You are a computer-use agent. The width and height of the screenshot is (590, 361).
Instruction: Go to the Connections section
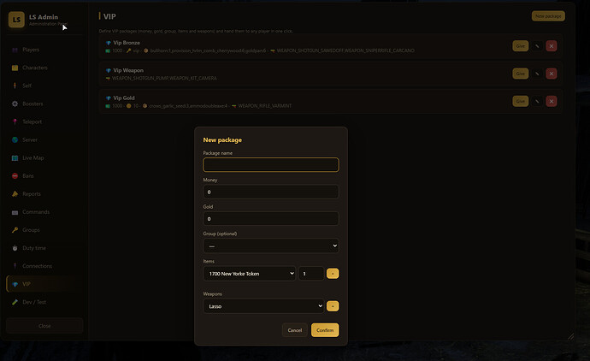[x=44, y=266]
